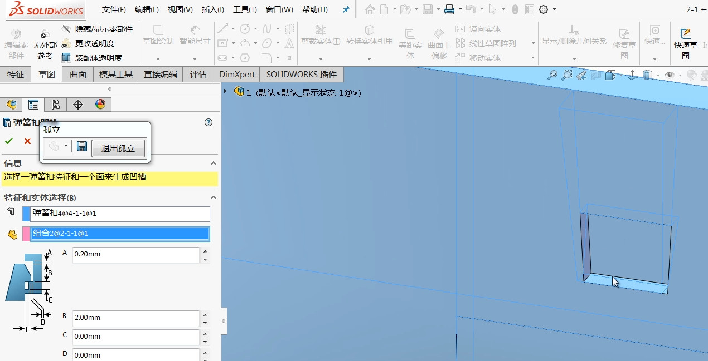Open the 帮助(H) menu

[315, 9]
